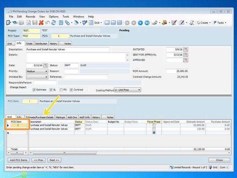
Task: Go to the first record arrow icon
Action: 127,23
